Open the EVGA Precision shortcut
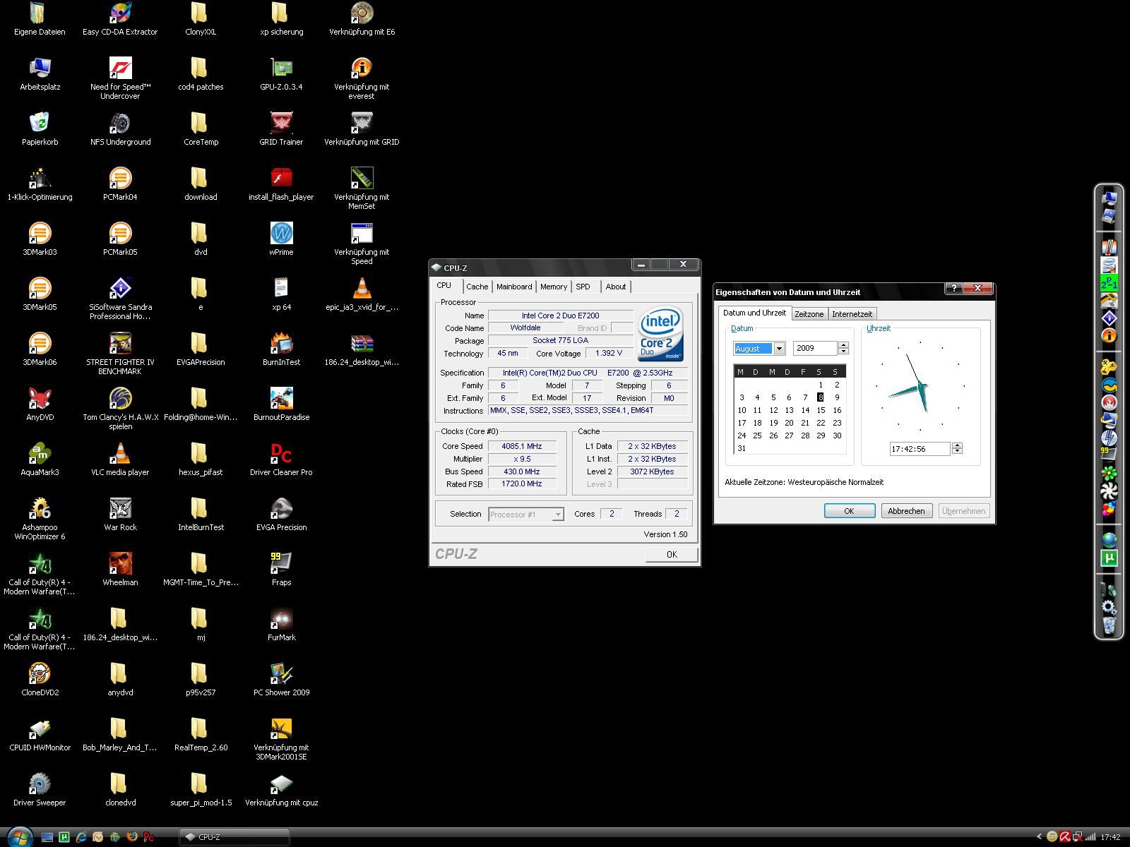This screenshot has height=847, width=1130. tap(281, 515)
